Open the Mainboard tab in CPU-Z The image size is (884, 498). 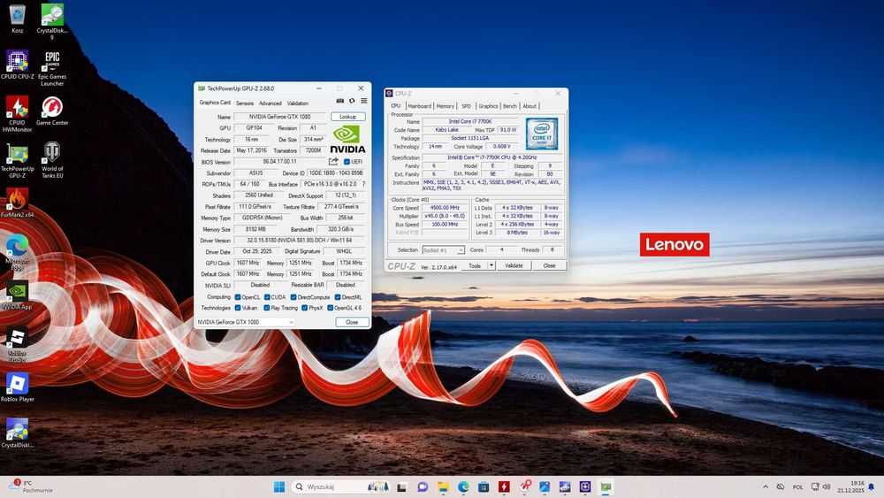tap(419, 106)
